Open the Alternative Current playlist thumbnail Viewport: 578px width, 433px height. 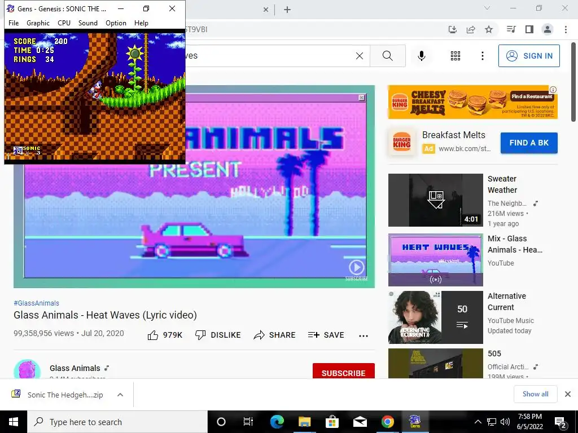tap(435, 317)
